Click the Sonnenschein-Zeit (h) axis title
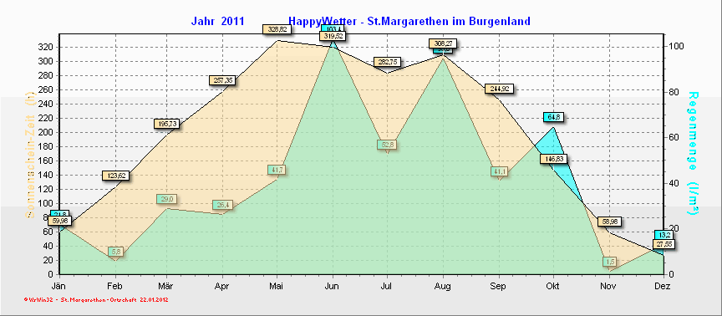 30,155
